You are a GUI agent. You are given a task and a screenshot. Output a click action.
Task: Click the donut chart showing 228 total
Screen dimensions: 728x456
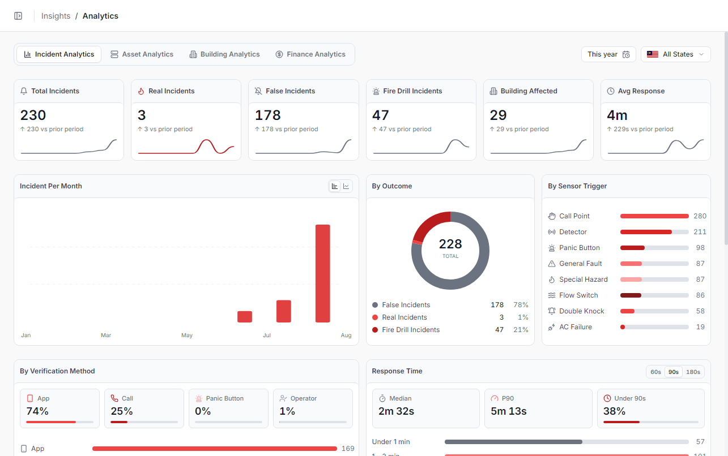(x=450, y=251)
